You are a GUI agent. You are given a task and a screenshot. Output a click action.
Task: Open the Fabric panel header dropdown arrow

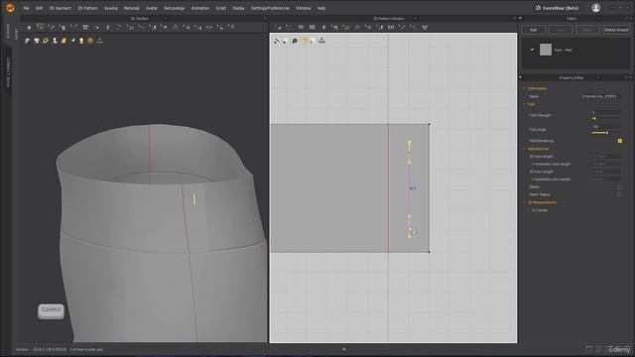click(x=598, y=19)
